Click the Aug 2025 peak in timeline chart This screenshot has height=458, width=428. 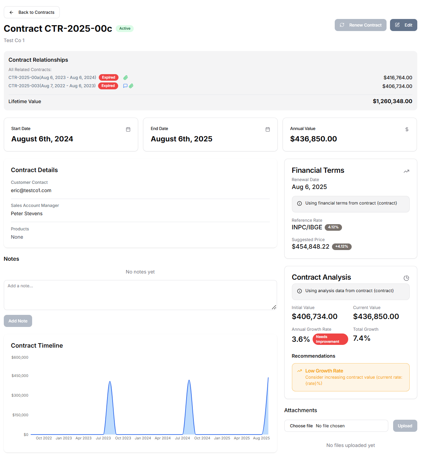pyautogui.click(x=268, y=378)
